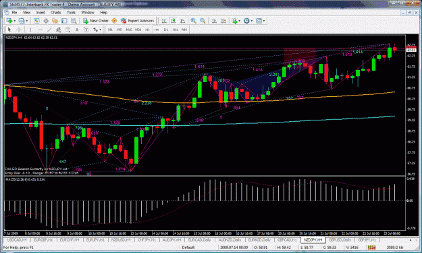The image size is (422, 253).
Task: Select the arrow cursor tool
Action: click(9, 30)
